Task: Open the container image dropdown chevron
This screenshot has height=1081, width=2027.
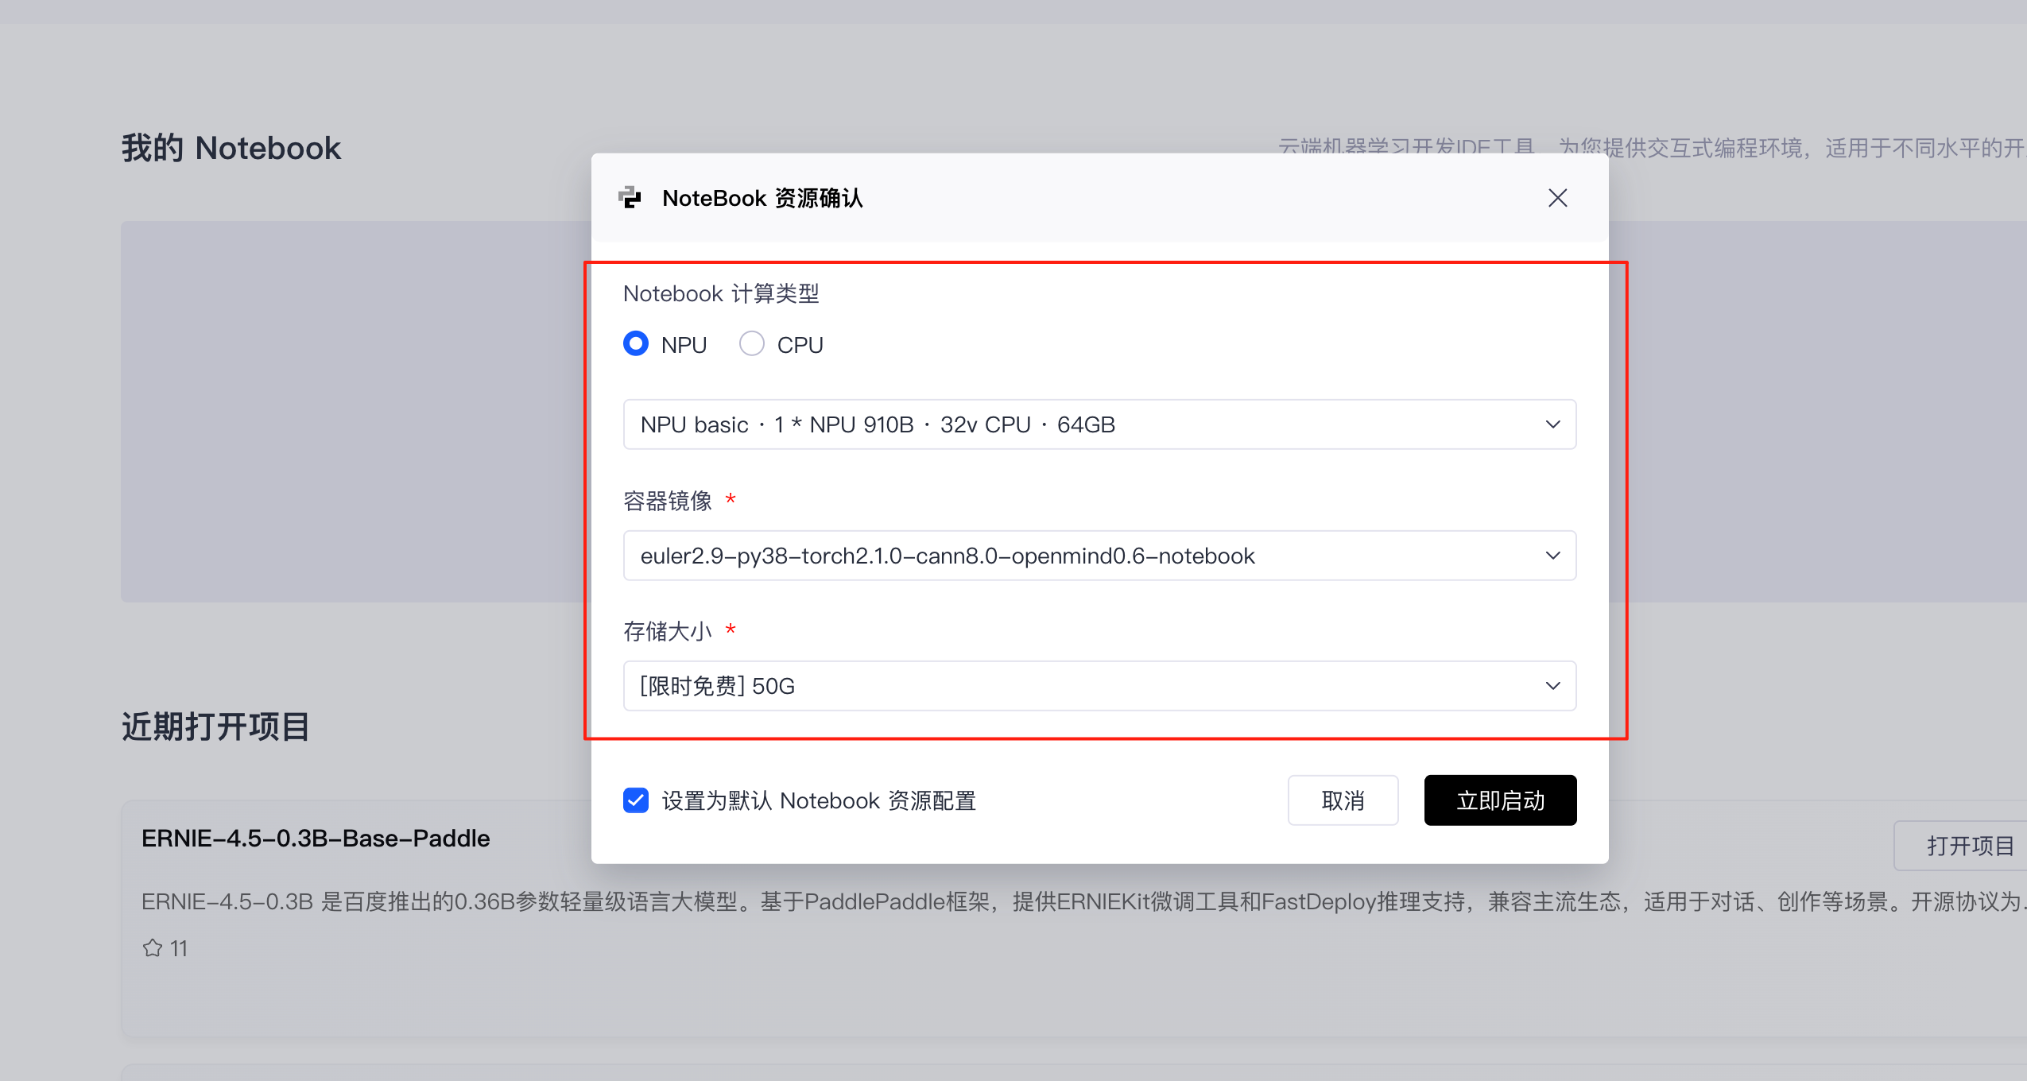Action: click(x=1552, y=556)
